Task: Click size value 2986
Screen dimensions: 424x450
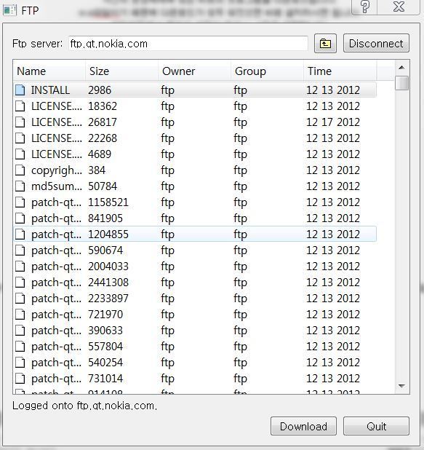Action: click(x=100, y=90)
